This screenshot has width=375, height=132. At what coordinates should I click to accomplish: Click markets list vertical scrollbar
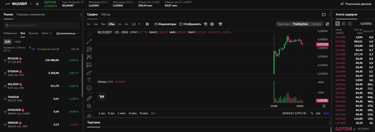click(x=82, y=75)
